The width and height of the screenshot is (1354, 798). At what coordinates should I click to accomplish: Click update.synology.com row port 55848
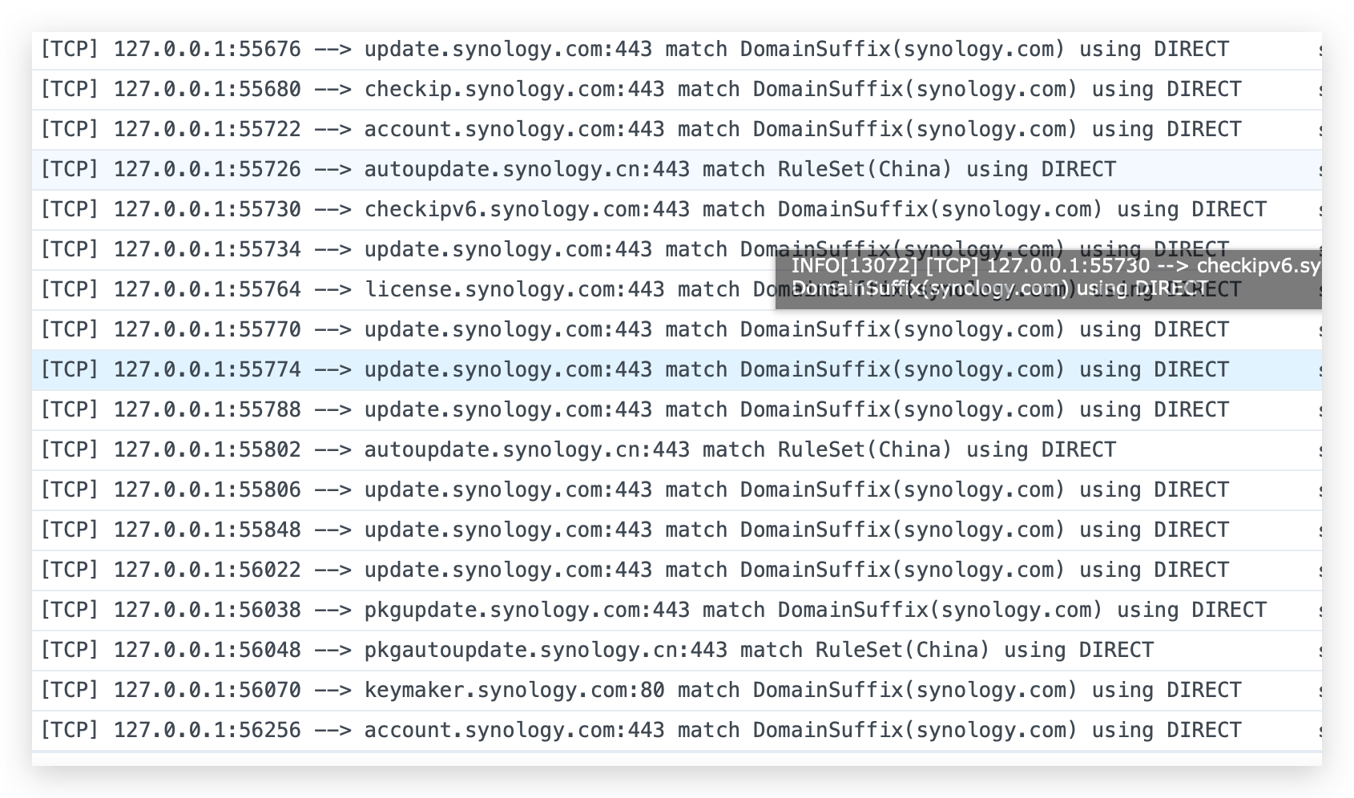(677, 530)
